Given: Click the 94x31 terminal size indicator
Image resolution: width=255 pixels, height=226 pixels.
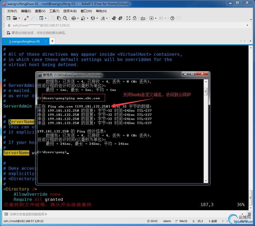Looking at the screenshot, I should pyautogui.click(x=182, y=221).
